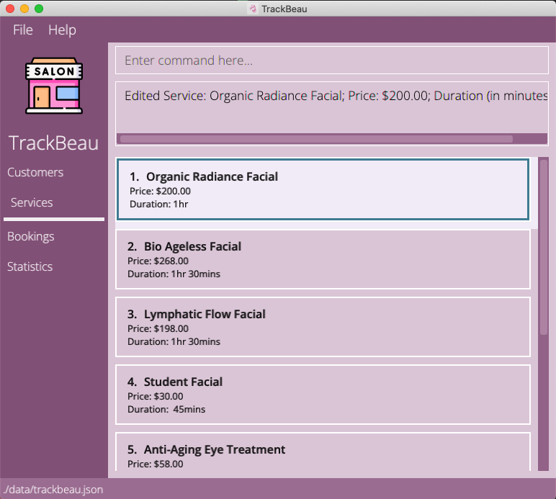Open the File menu

click(23, 30)
